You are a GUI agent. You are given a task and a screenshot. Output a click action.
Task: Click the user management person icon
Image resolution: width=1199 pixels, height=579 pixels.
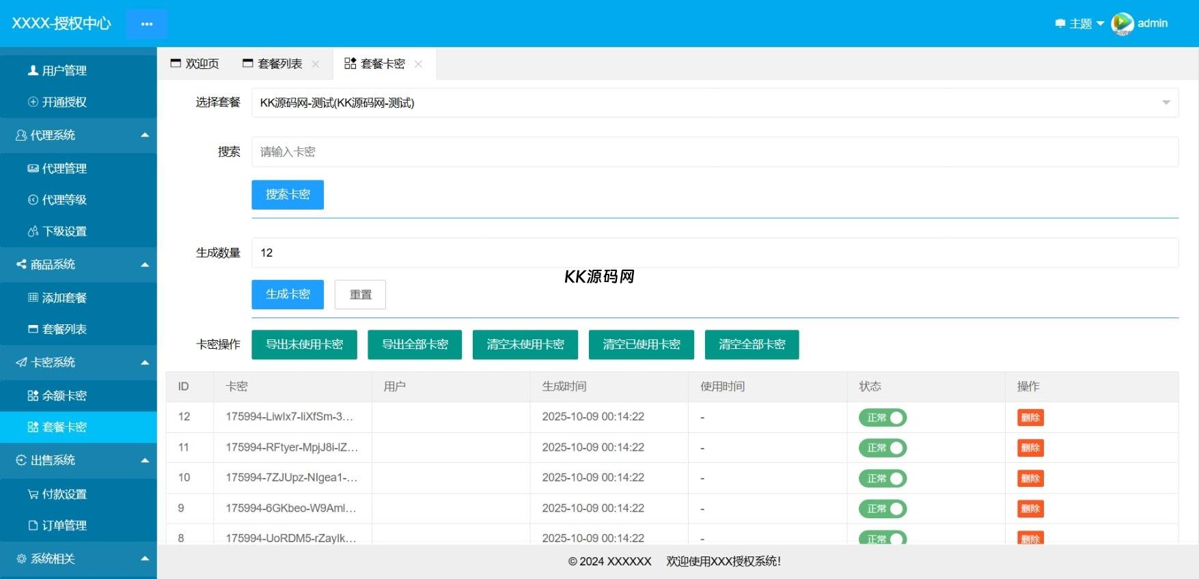[x=32, y=70]
